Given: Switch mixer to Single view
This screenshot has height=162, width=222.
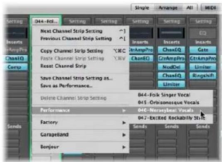Looking at the screenshot, I should (142, 7).
